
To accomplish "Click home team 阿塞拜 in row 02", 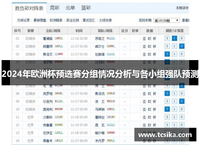I will [x=48, y=46].
